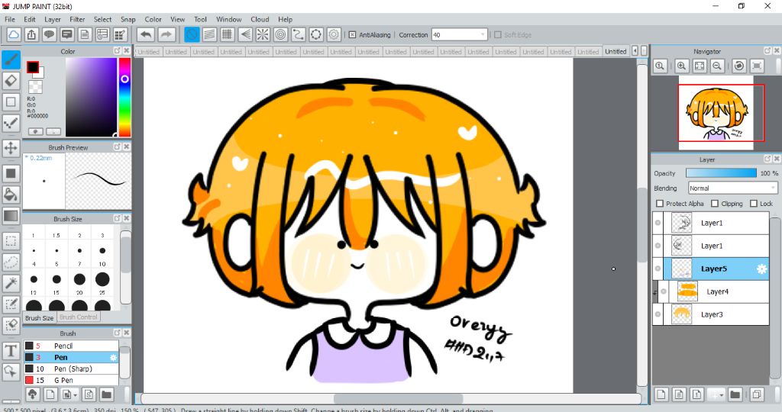Select the Pencil brush
Screen dimensions: 782x412
click(71, 346)
